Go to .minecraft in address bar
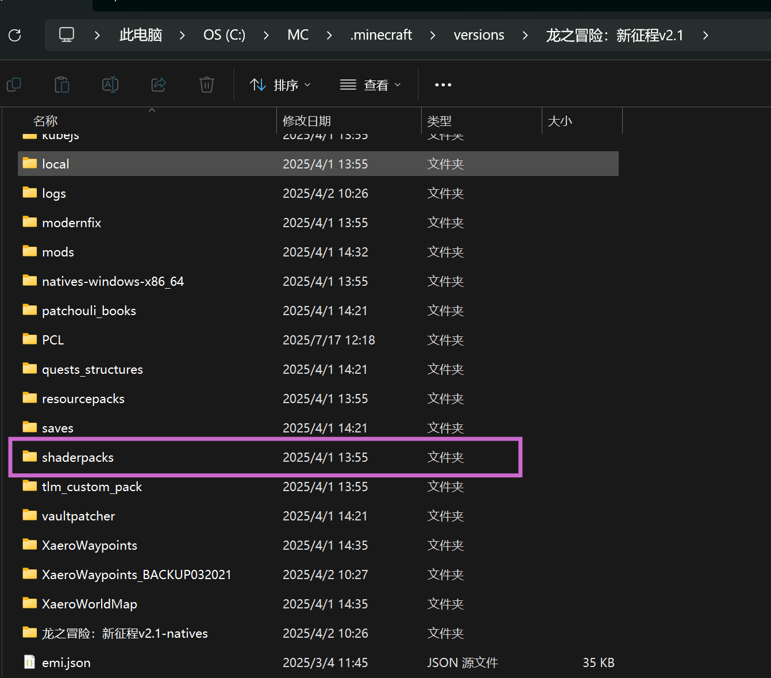771x678 pixels. tap(381, 35)
